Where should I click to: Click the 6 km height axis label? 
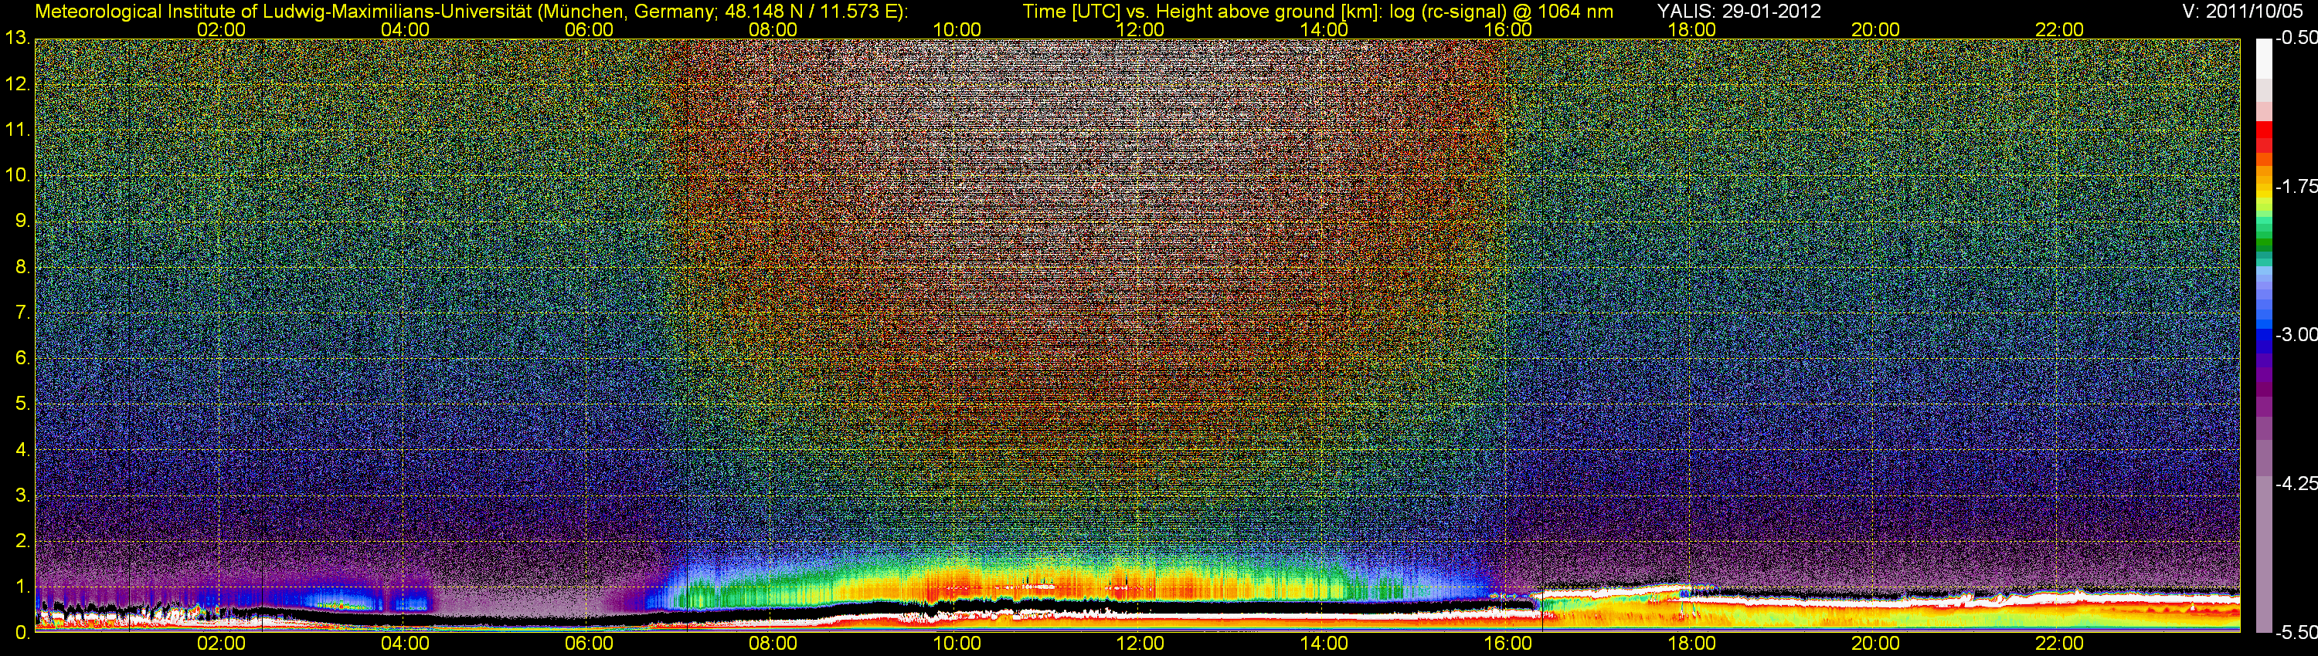[x=22, y=359]
